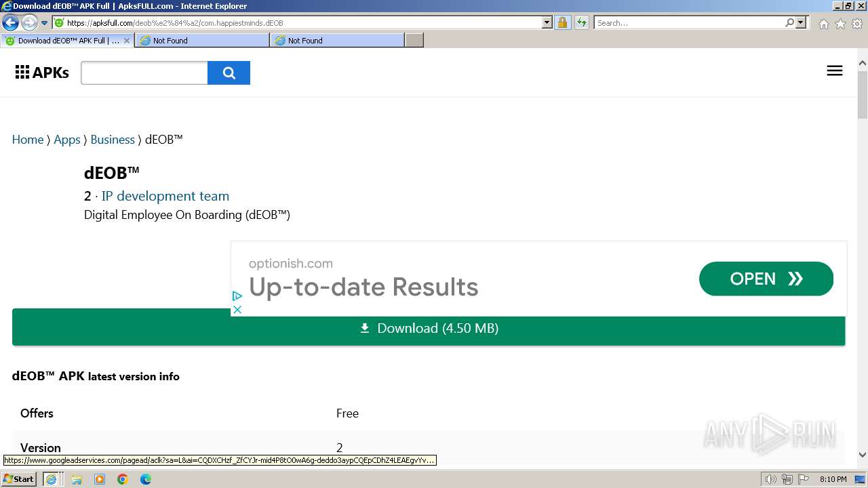Click the magnifier icon in IE search box
Screen dimensions: 868x488
coord(789,22)
